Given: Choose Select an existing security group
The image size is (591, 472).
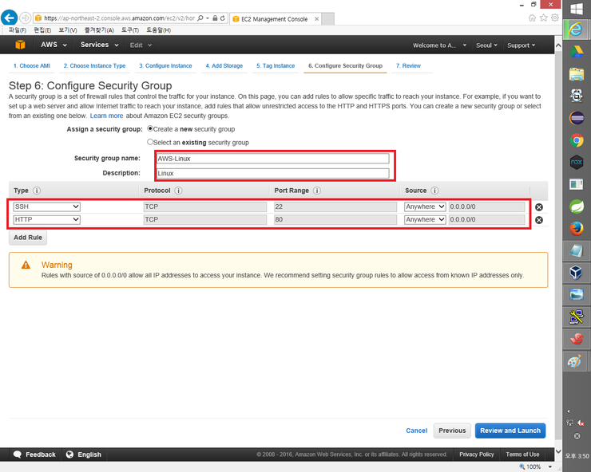Looking at the screenshot, I should [150, 142].
